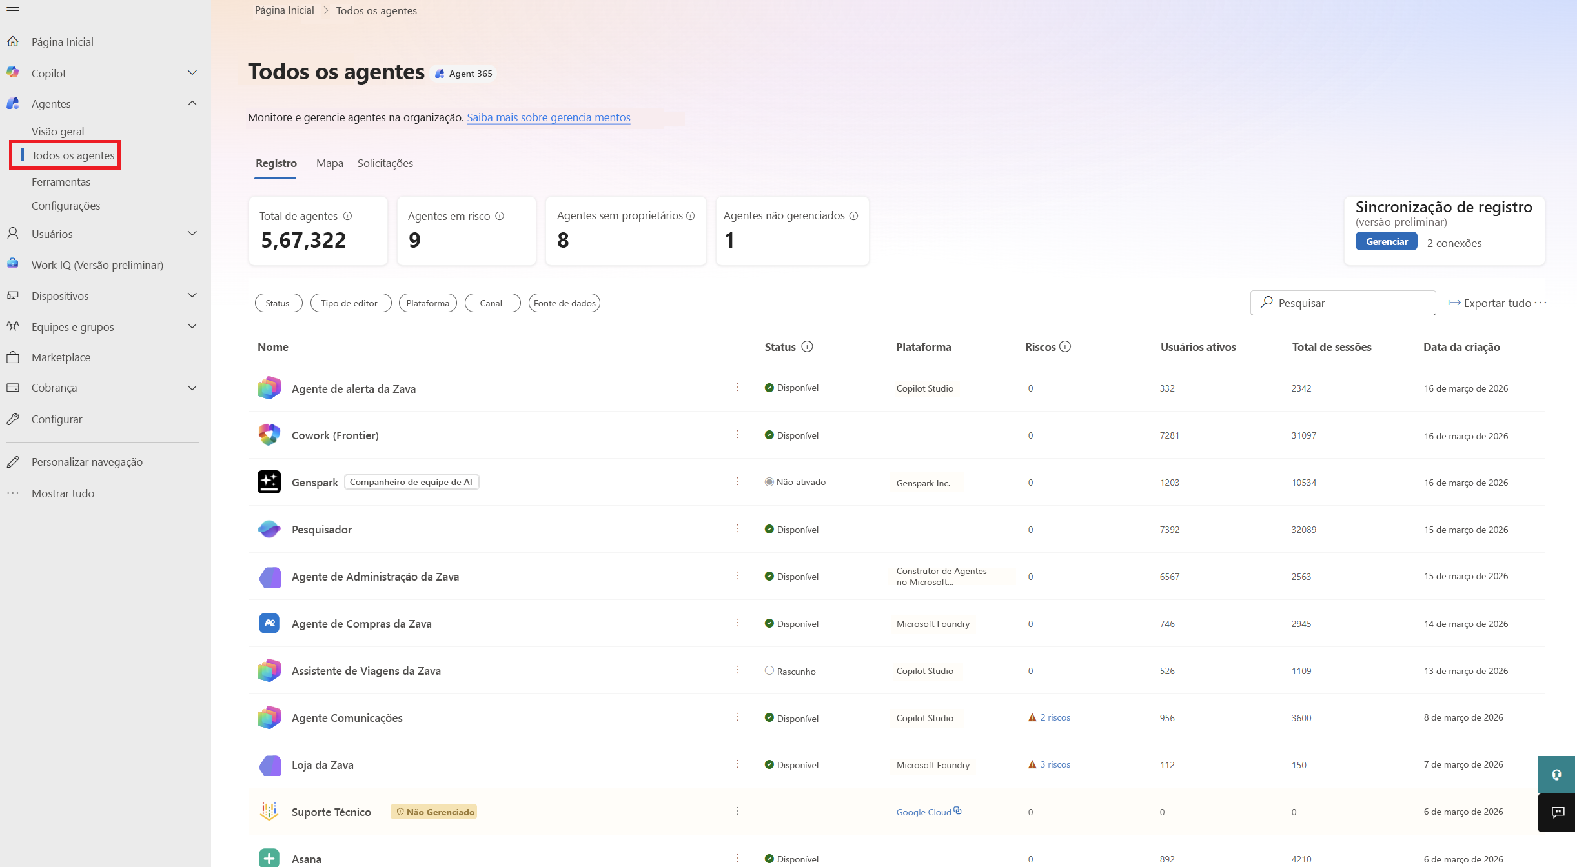The height and width of the screenshot is (867, 1577).
Task: Expand the Usuários section chevron
Action: (192, 234)
